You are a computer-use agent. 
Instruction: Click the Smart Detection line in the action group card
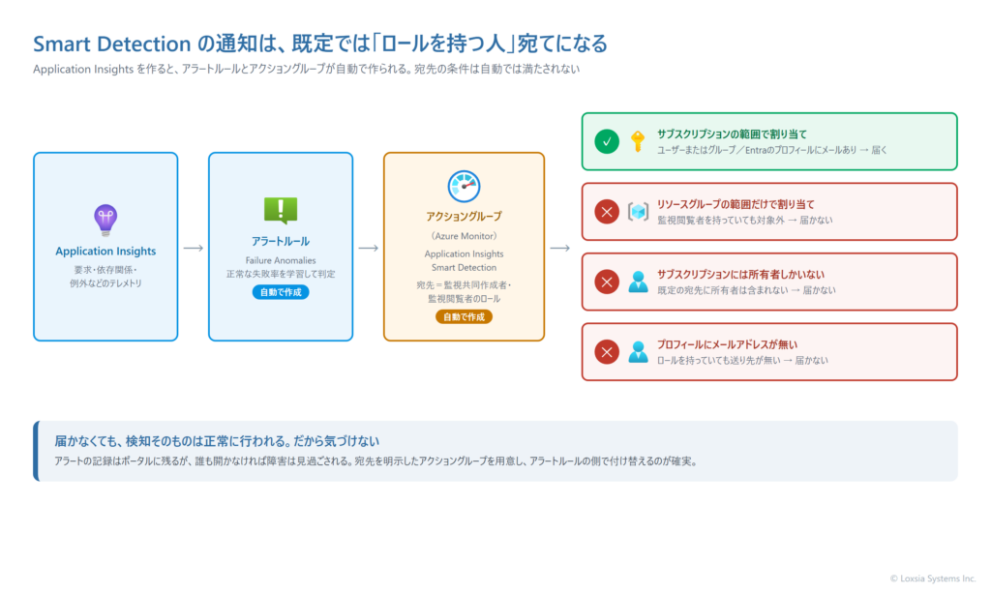(x=464, y=267)
